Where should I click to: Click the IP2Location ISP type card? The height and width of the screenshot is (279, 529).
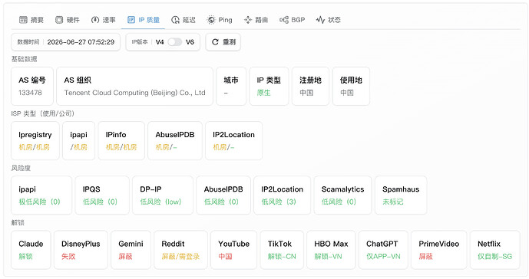[234, 141]
